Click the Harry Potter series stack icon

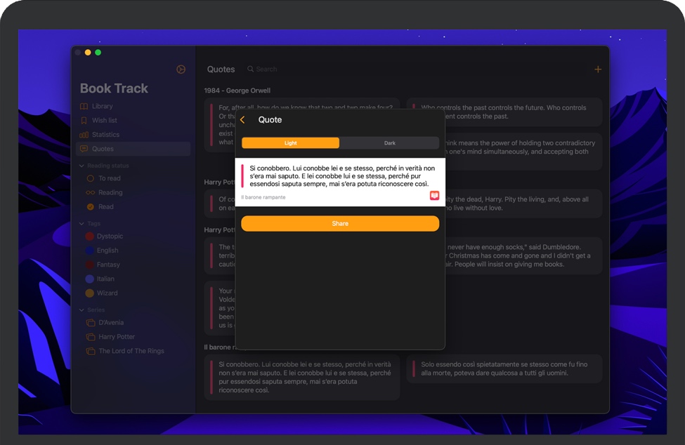tap(91, 337)
